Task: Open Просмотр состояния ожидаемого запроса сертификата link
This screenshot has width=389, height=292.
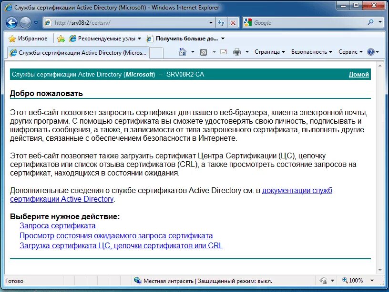Action: pos(116,235)
